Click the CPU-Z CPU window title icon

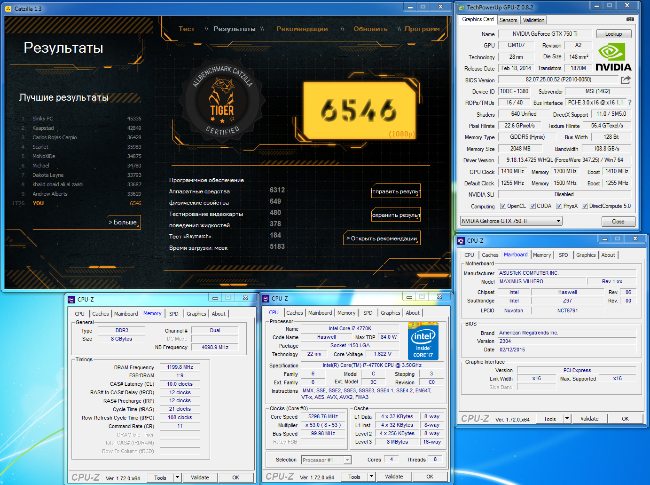[x=266, y=298]
